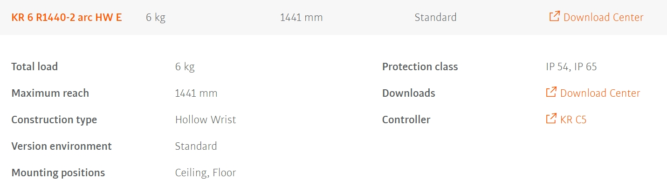Viewport: 667px width, 193px height.
Task: Open the Download Center link in the header row
Action: coord(603,18)
